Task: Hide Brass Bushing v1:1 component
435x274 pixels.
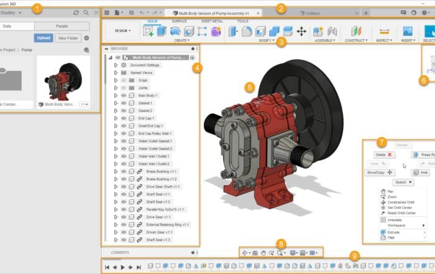Action: [124, 171]
